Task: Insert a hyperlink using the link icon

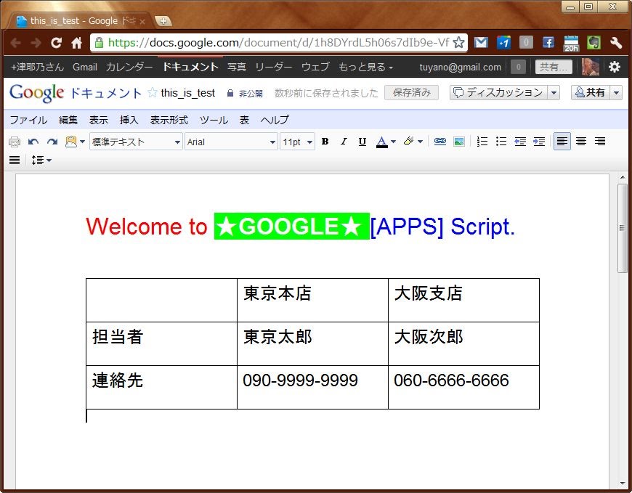Action: tap(439, 142)
